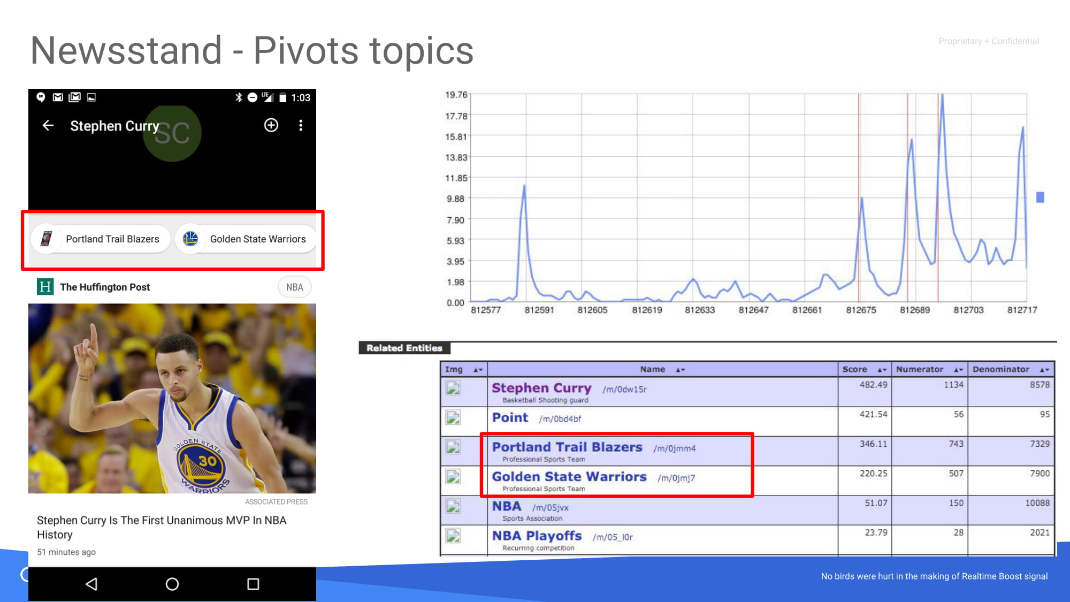This screenshot has height=602, width=1070.
Task: Click the NBA Playoffs row image icon
Action: (x=453, y=536)
